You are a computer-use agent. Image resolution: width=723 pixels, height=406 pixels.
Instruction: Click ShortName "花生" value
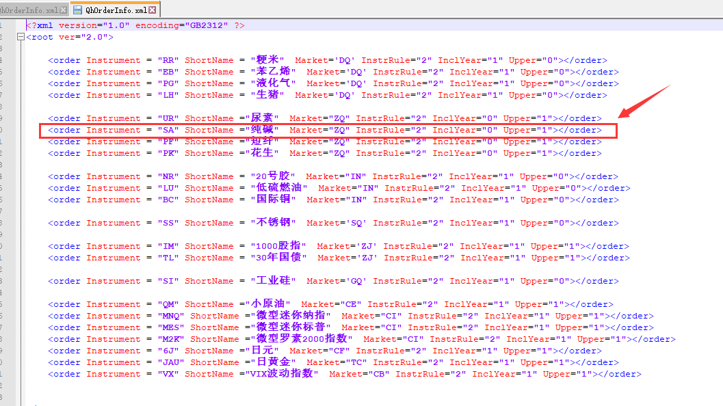point(262,152)
